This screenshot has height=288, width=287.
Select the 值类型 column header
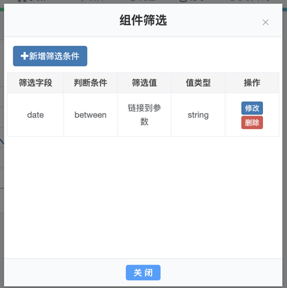click(198, 83)
